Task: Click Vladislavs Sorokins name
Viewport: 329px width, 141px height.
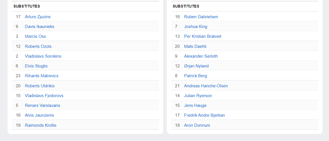Action: click(x=43, y=56)
